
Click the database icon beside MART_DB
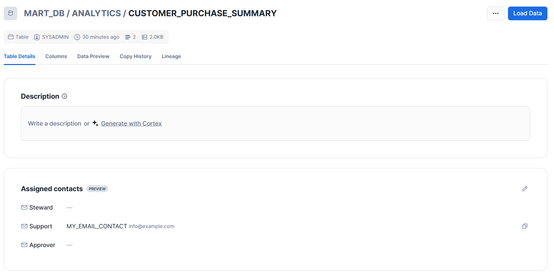tap(10, 13)
